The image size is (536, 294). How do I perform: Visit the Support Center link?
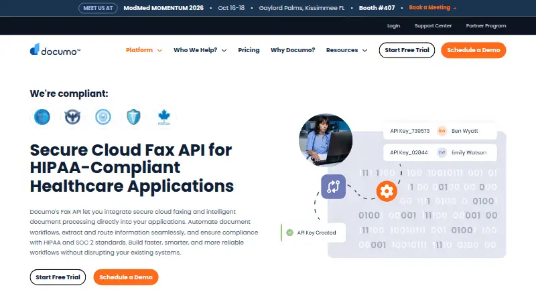[x=433, y=25]
